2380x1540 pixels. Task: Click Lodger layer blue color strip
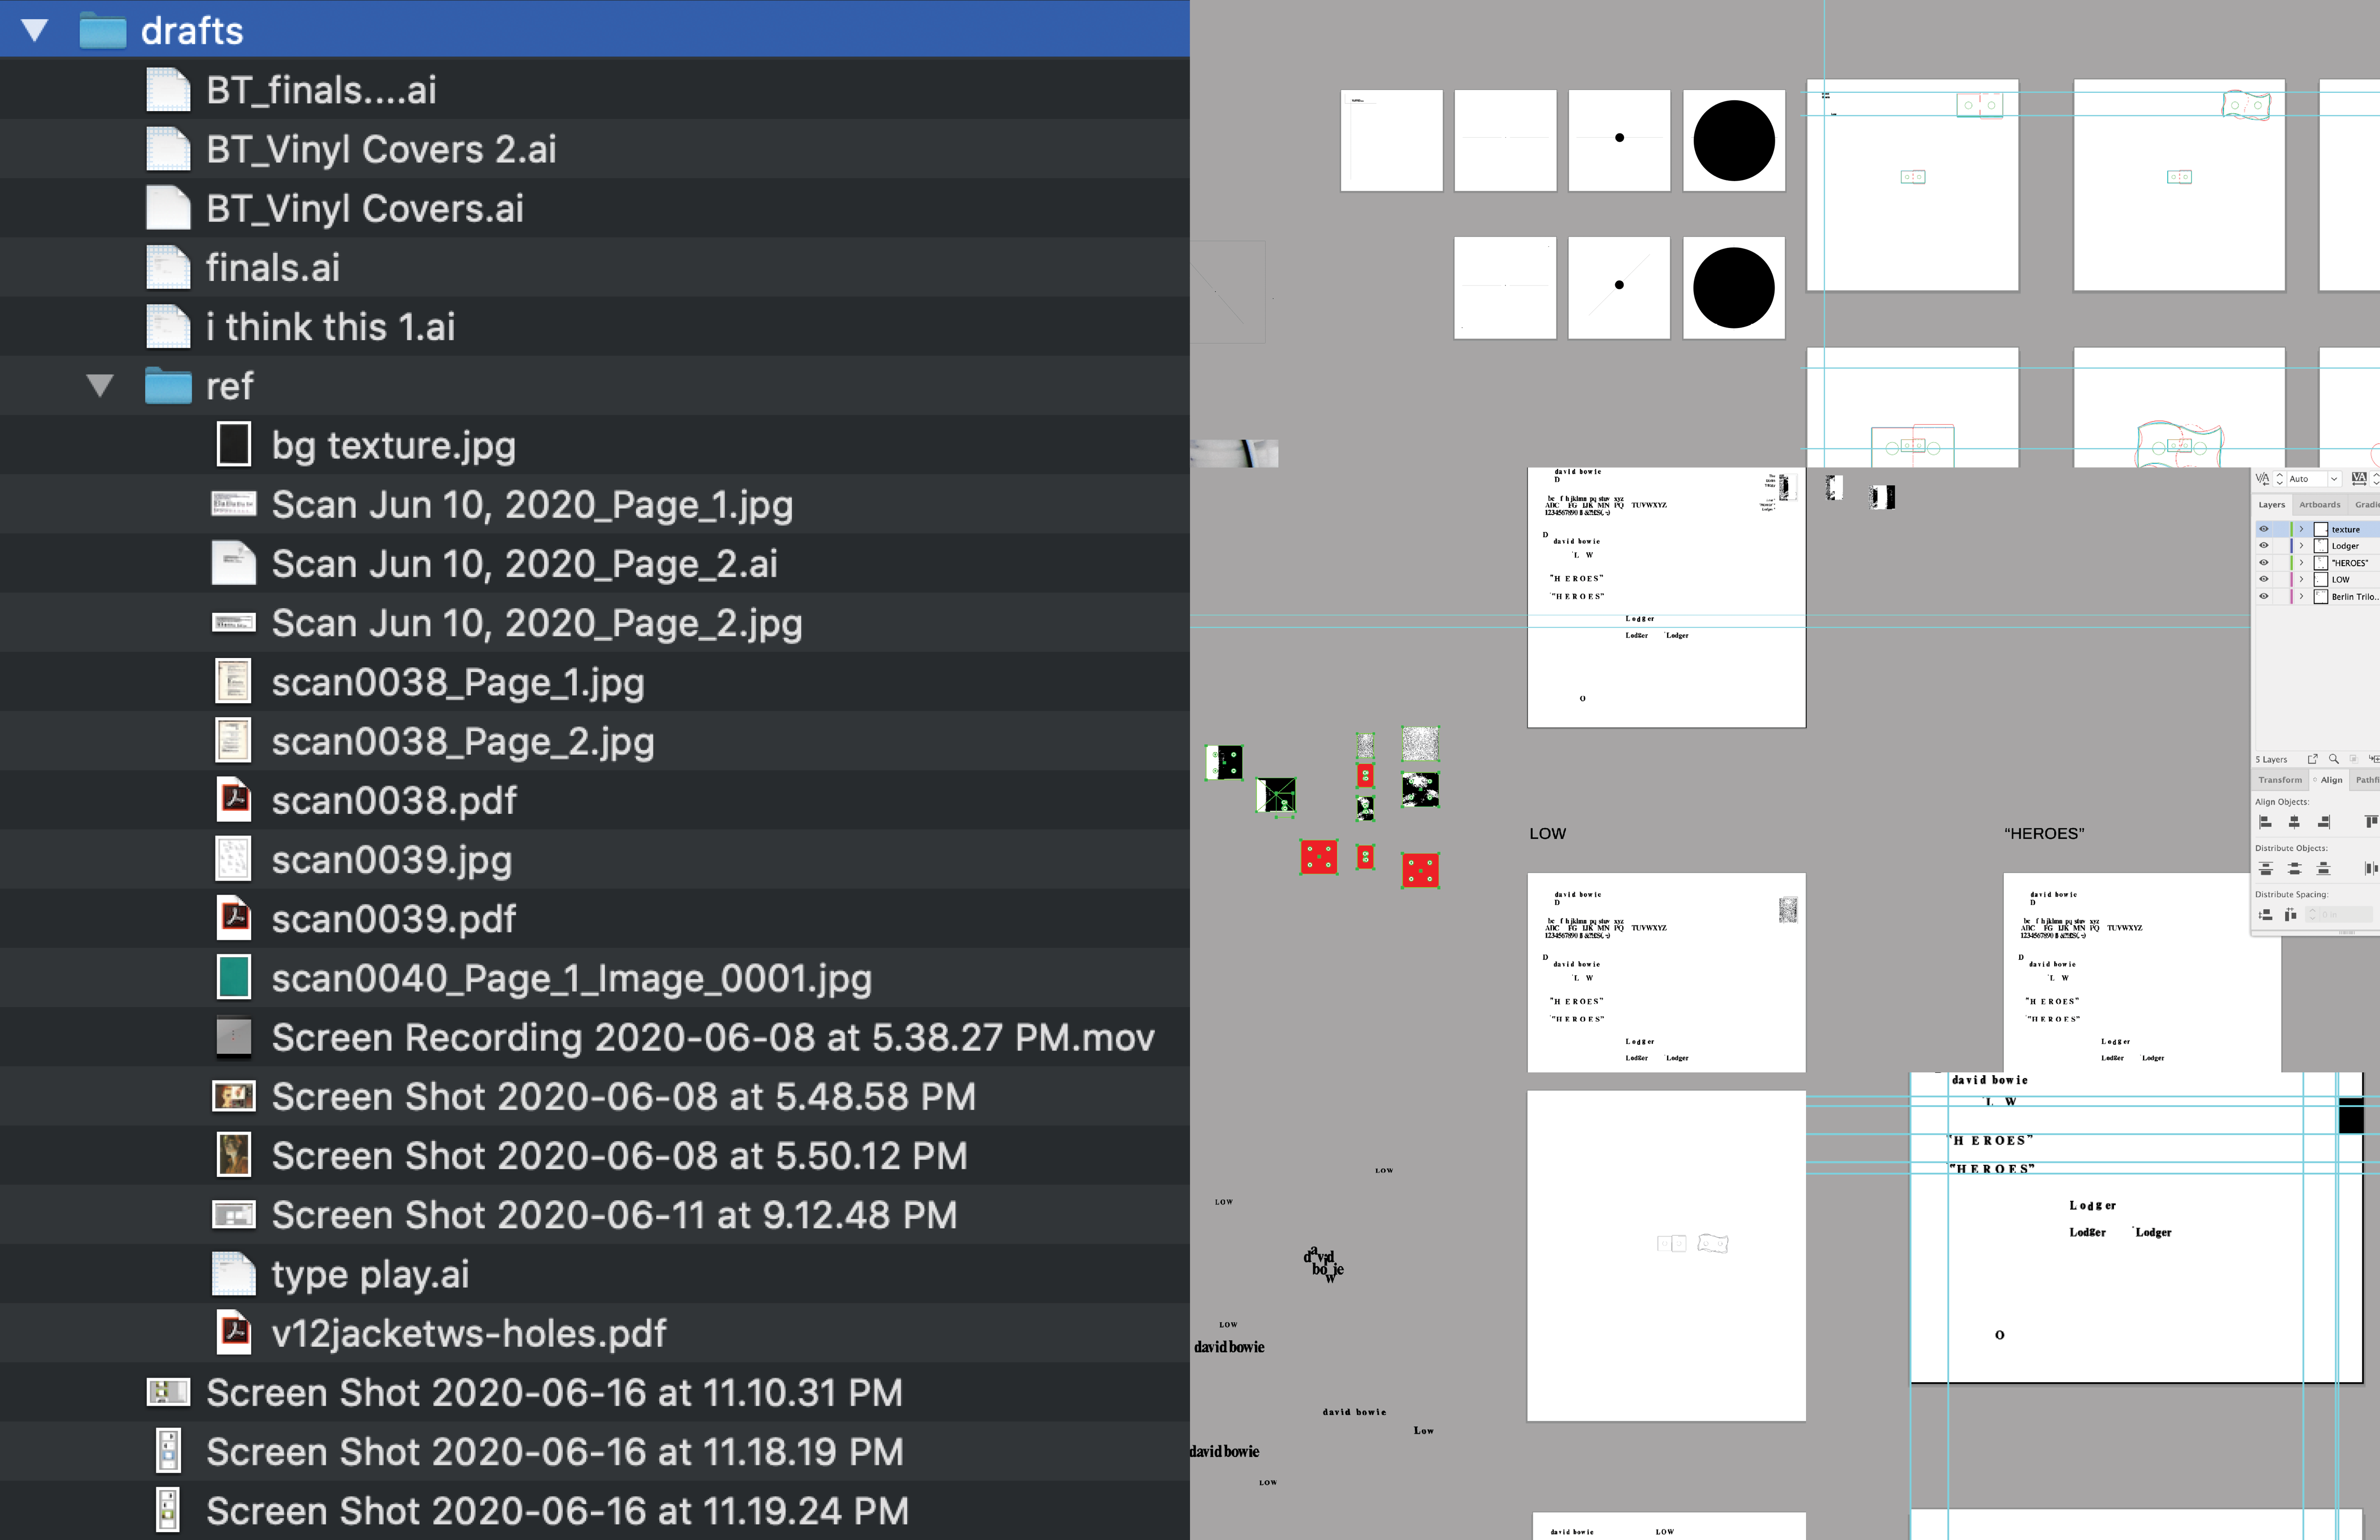tap(2292, 546)
